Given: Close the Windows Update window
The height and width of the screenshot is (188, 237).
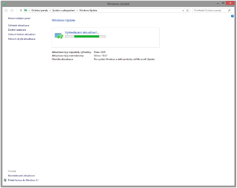Looking at the screenshot, I should pyautogui.click(x=230, y=3).
